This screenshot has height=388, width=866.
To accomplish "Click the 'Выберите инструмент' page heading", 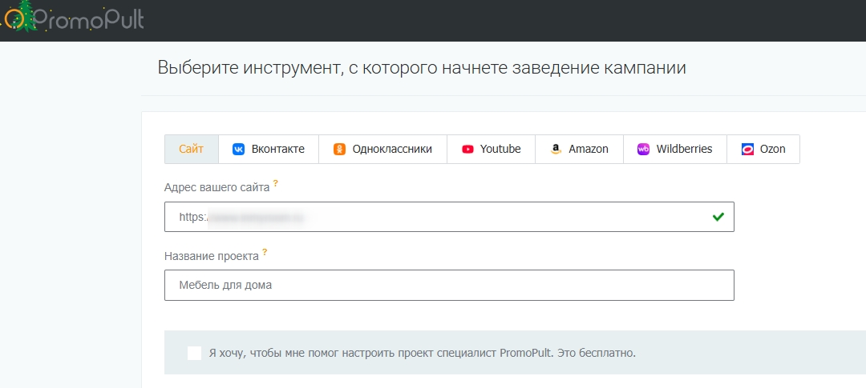I will [422, 68].
